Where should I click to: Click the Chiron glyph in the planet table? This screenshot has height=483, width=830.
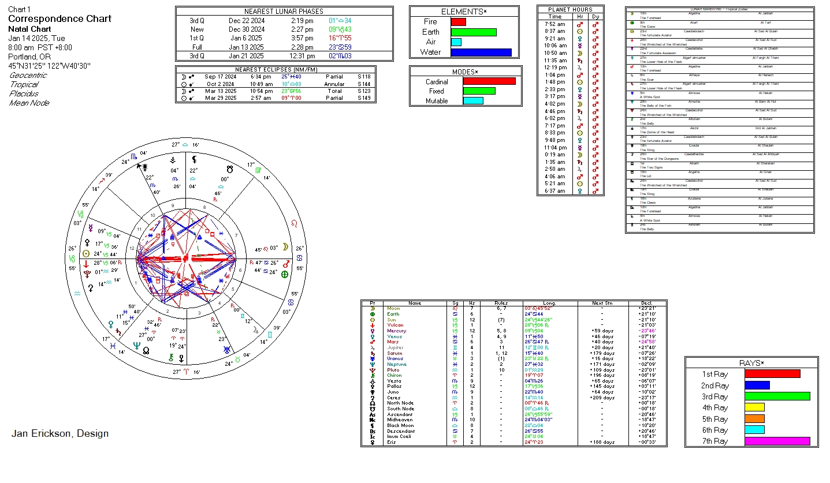coord(373,376)
